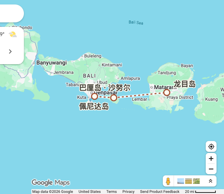Select the Sanur route marker near Kuta

point(94,96)
